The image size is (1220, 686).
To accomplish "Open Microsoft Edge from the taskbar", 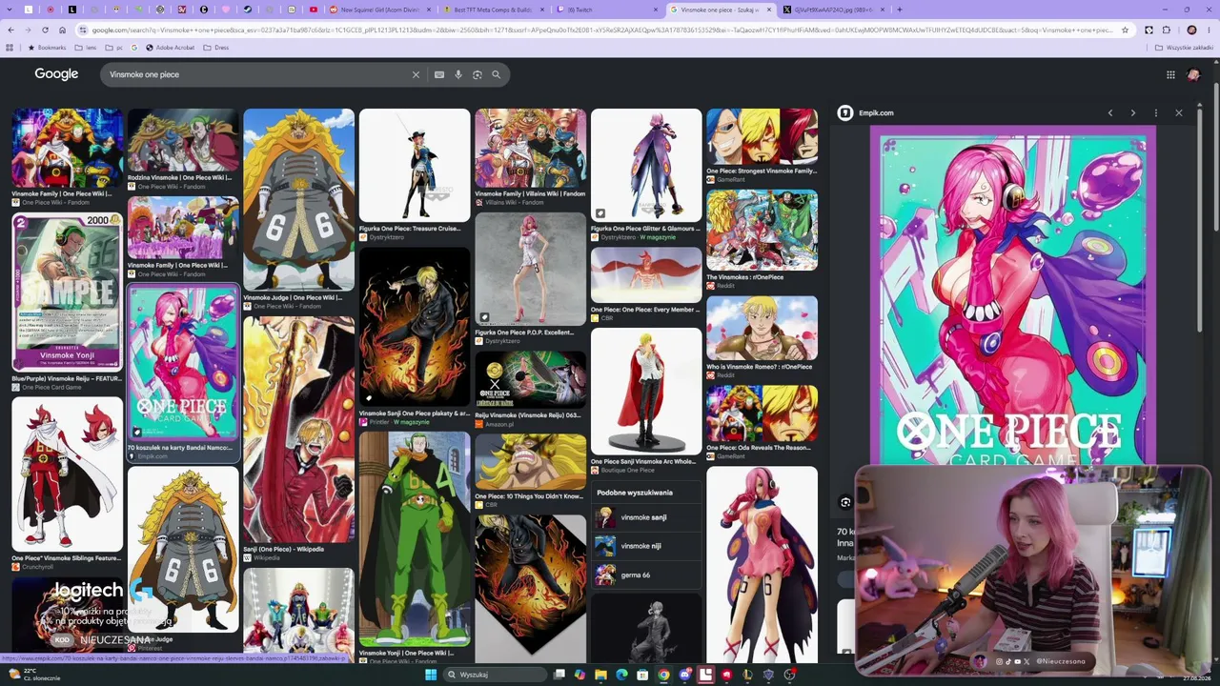I will (x=621, y=675).
